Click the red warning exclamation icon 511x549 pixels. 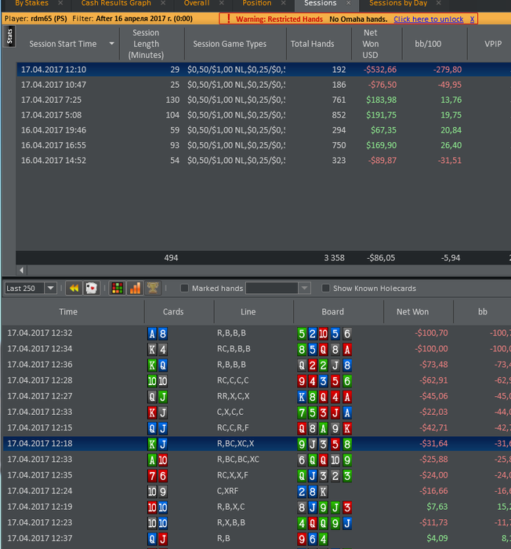[229, 19]
